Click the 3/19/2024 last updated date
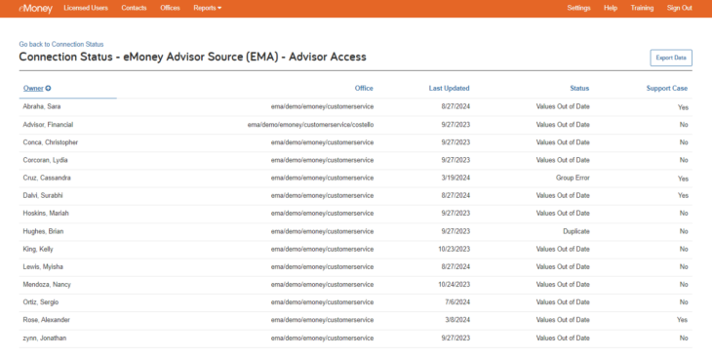Image resolution: width=712 pixels, height=359 pixels. (x=455, y=178)
